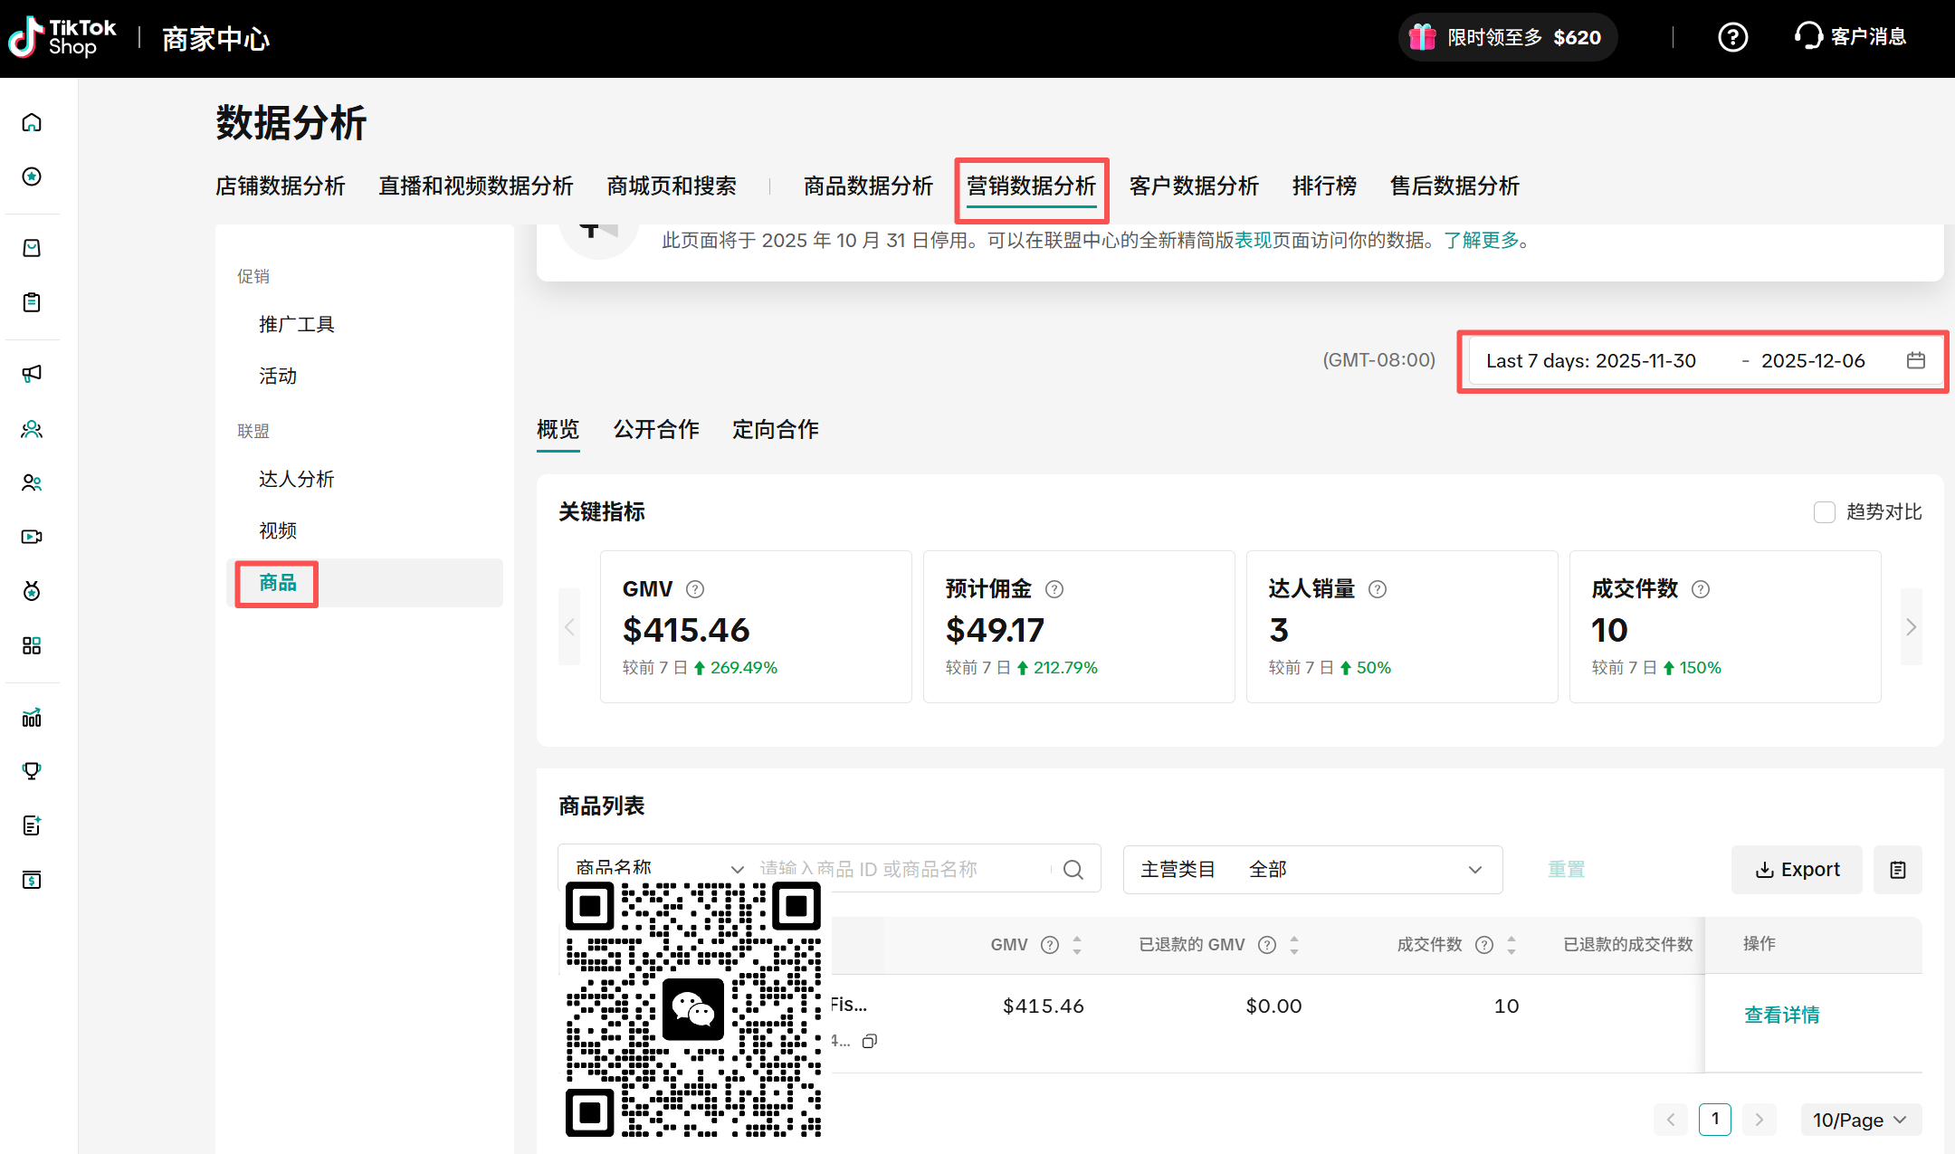The height and width of the screenshot is (1154, 1955).
Task: Click the info icon next to 预计佣金
Action: pyautogui.click(x=1054, y=589)
